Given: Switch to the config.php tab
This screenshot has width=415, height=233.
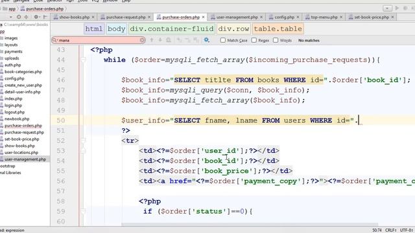Looking at the screenshot, I should click(284, 17).
